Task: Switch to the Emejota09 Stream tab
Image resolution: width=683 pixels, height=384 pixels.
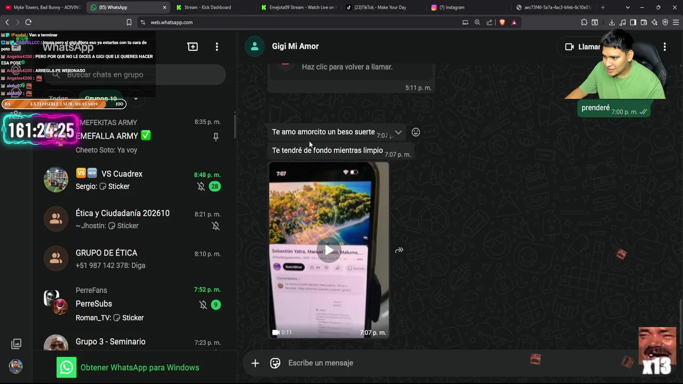Action: coord(299,7)
